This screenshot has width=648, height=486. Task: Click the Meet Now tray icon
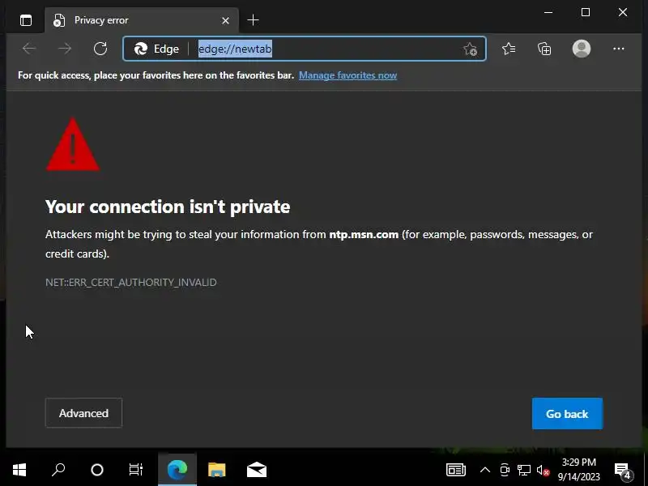tap(504, 470)
